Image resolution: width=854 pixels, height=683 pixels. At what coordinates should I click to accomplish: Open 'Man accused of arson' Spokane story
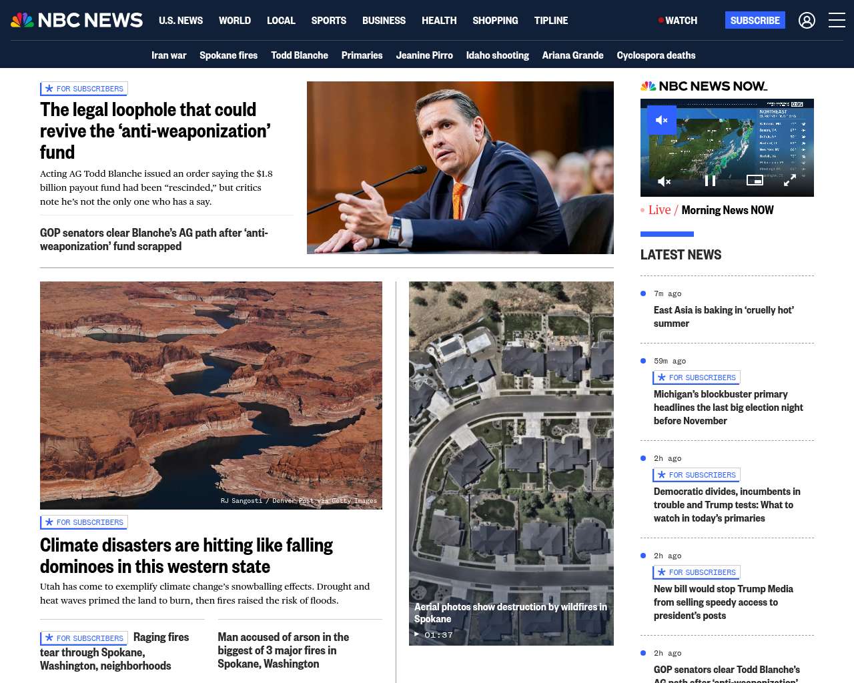284,650
